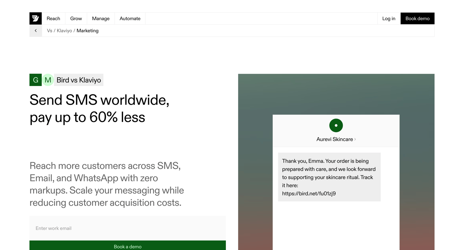Go back with the breadcrumb arrow
This screenshot has height=250, width=464.
(36, 31)
